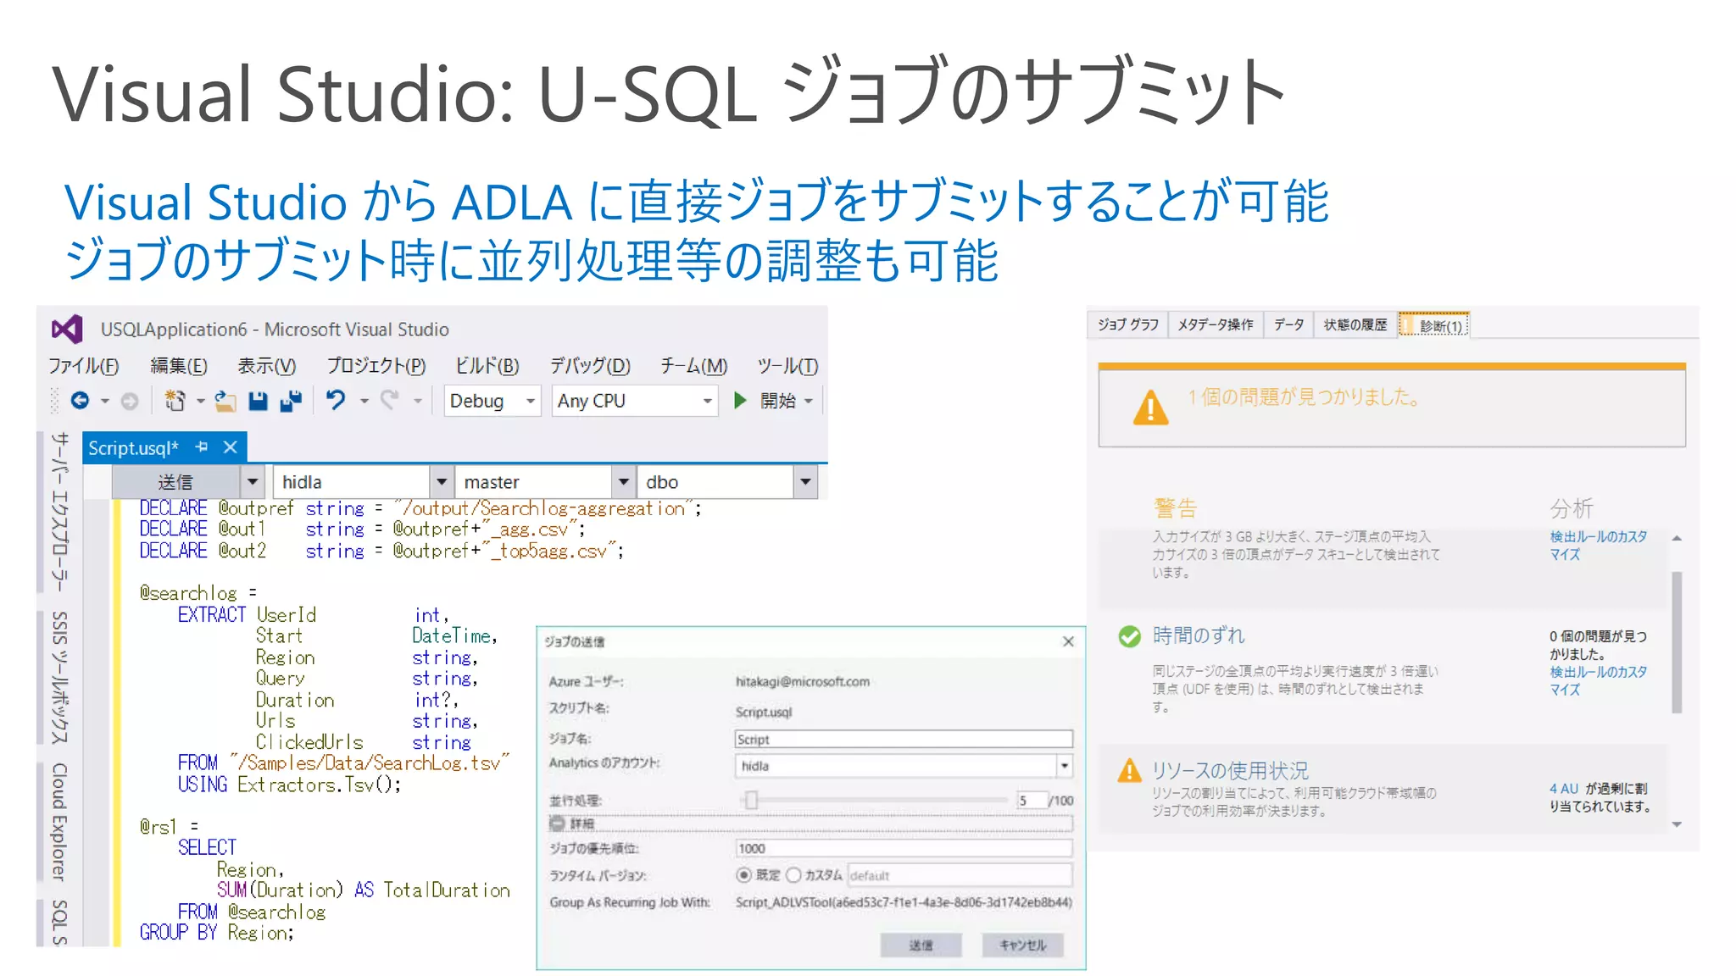
Task: Click the New Project toolbar icon
Action: pyautogui.click(x=175, y=401)
